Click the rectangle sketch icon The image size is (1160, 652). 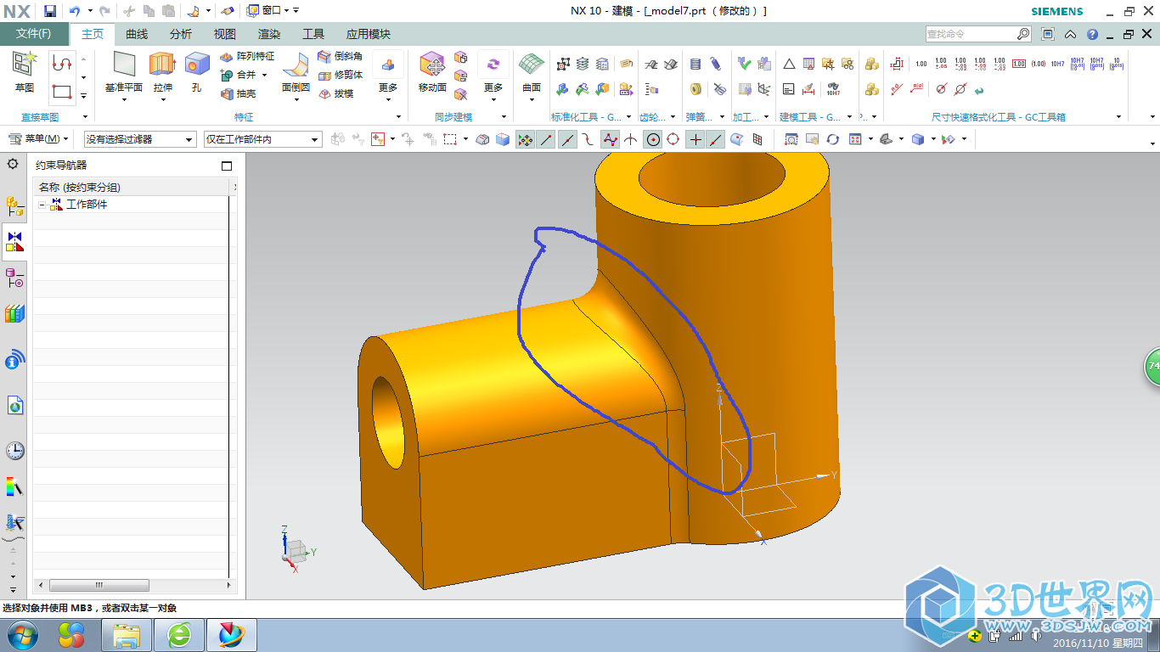[62, 91]
